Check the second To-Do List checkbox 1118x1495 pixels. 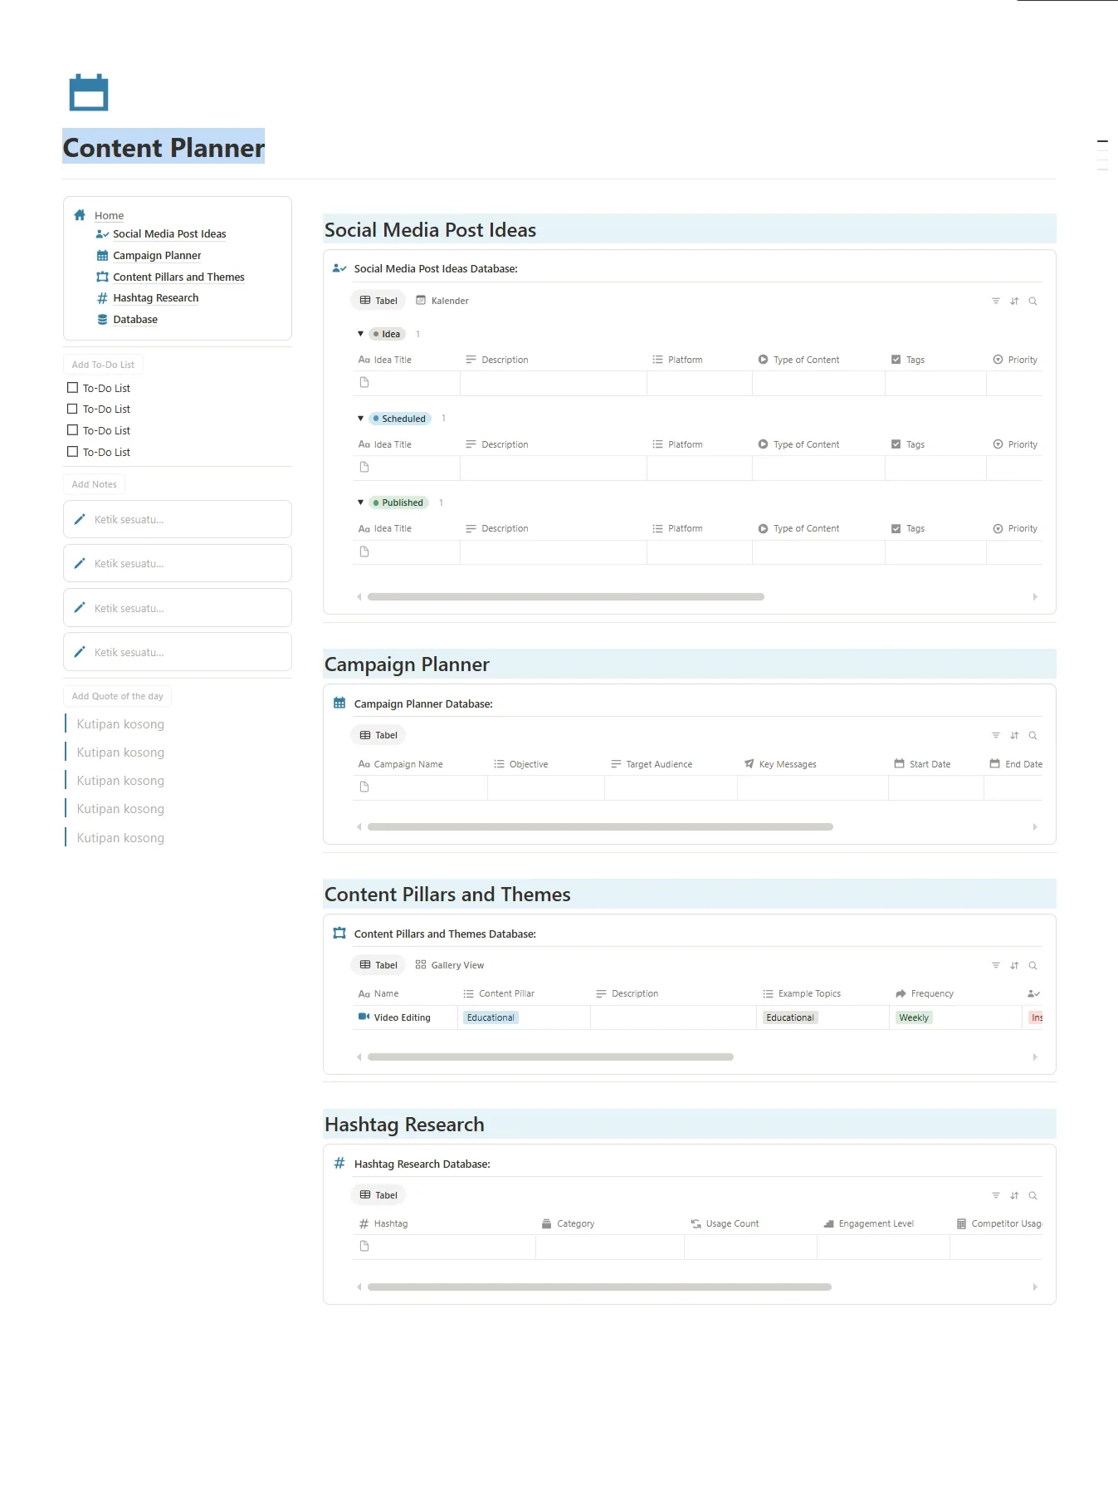coord(72,409)
